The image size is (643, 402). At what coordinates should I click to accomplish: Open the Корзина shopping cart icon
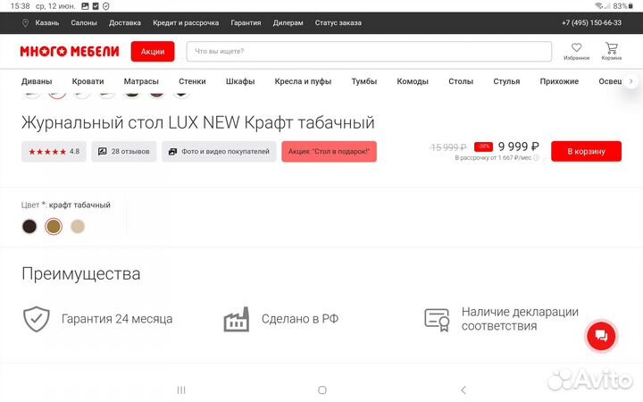click(612, 48)
